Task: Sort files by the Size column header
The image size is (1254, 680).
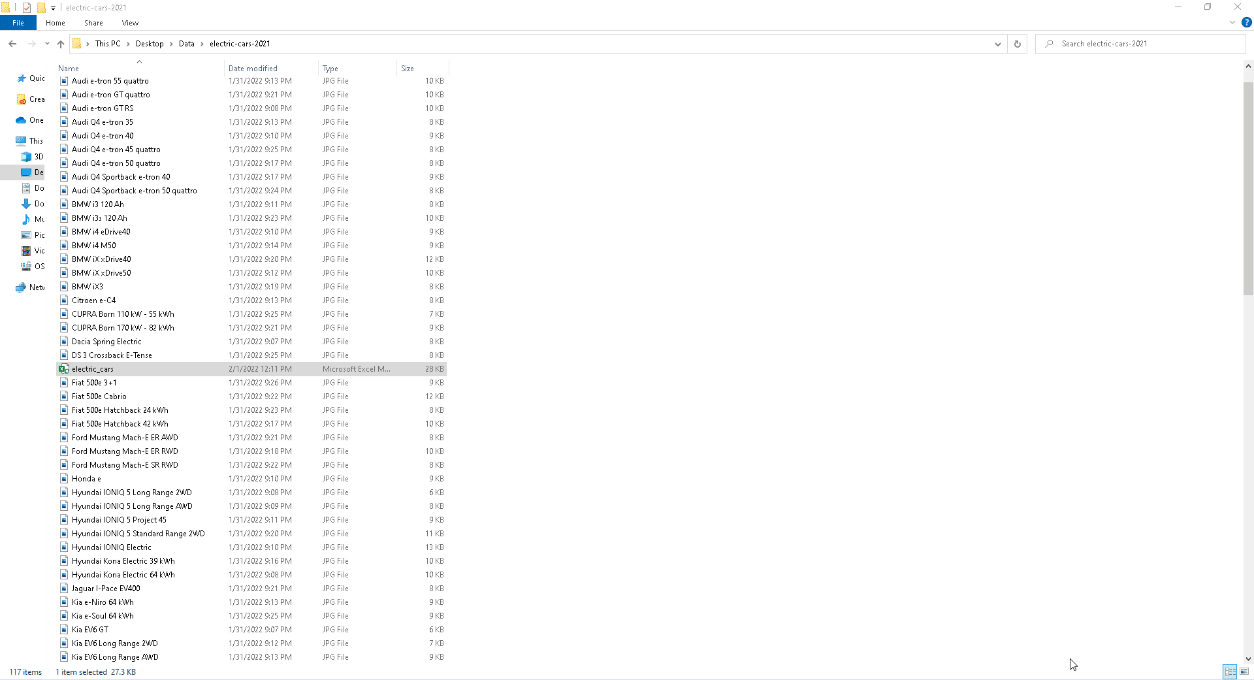Action: click(408, 68)
